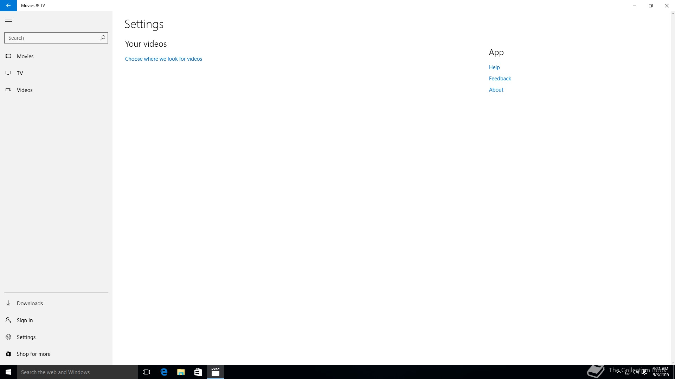This screenshot has width=675, height=379.
Task: Open the TV section in sidebar
Action: [20, 73]
